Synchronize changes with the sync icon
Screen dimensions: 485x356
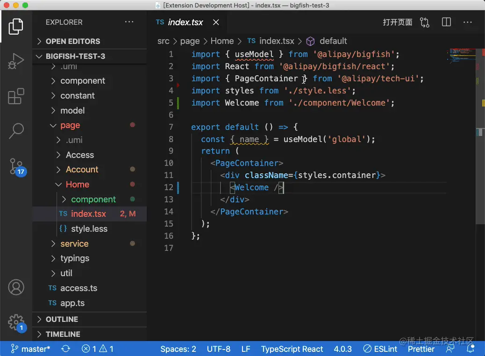pos(65,349)
